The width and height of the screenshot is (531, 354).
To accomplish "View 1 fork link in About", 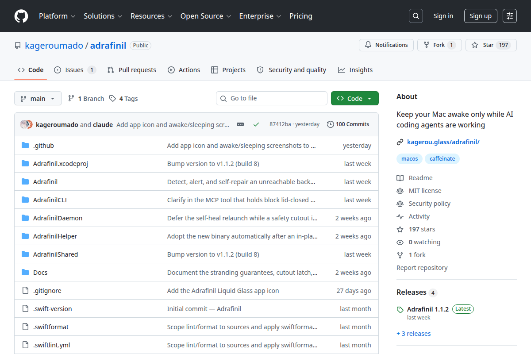I will [x=411, y=255].
